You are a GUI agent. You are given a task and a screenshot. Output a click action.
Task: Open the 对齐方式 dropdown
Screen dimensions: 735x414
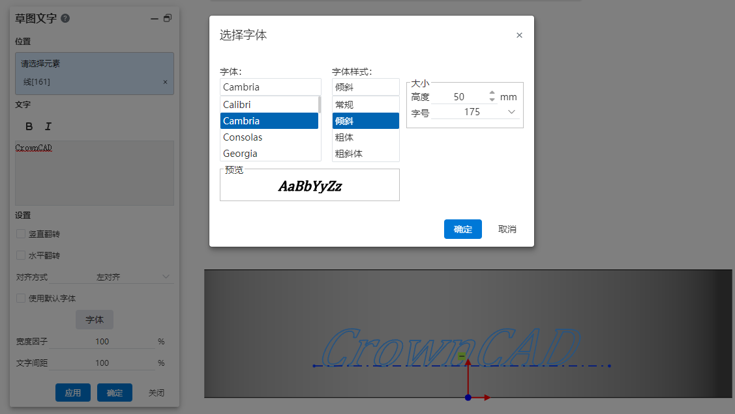tap(111, 277)
